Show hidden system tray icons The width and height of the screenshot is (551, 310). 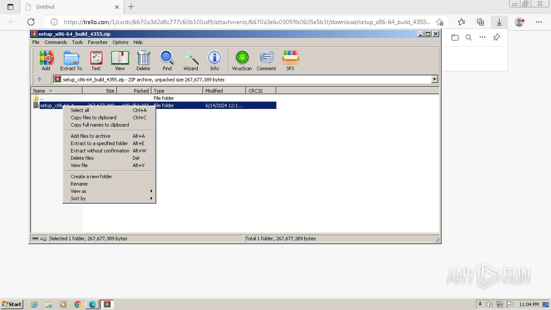click(x=480, y=304)
